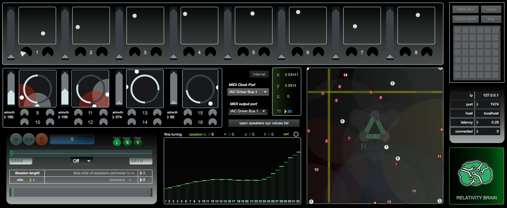This screenshot has height=208, width=507.
Task: Click the °C temperature value 20
Action: click(x=289, y=111)
